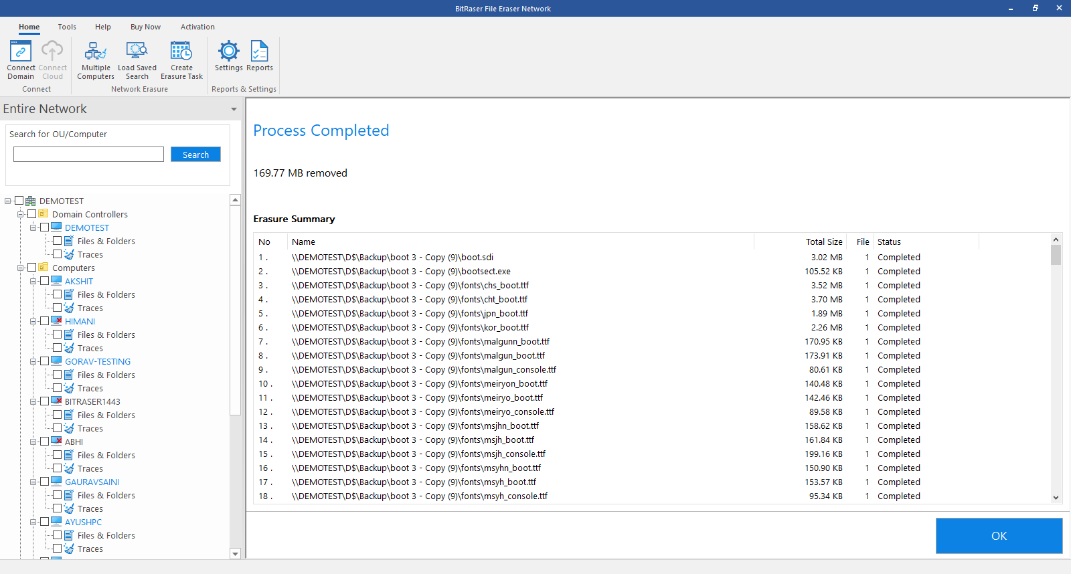Tick Traces checkbox under BITRASER1443
The height and width of the screenshot is (574, 1071).
(57, 428)
